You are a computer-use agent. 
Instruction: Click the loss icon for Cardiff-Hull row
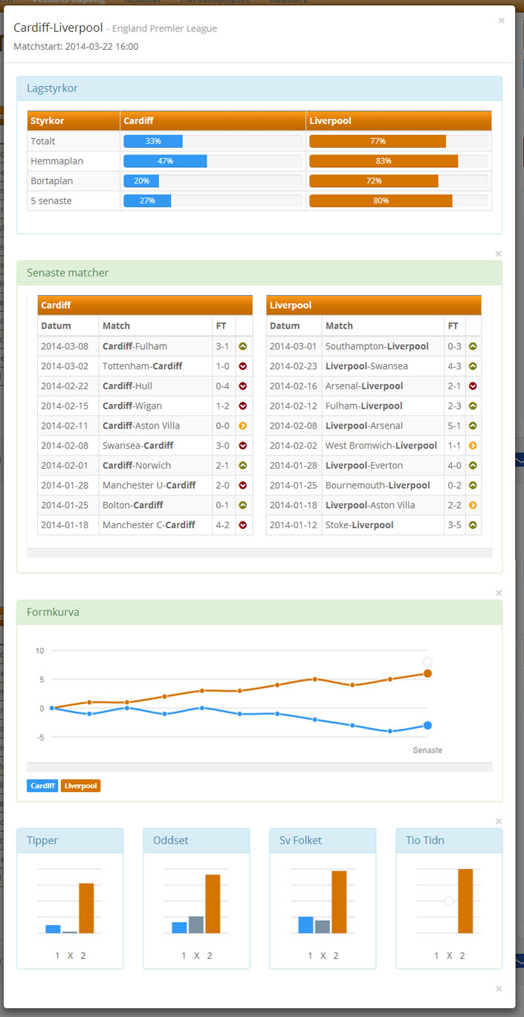coord(243,386)
